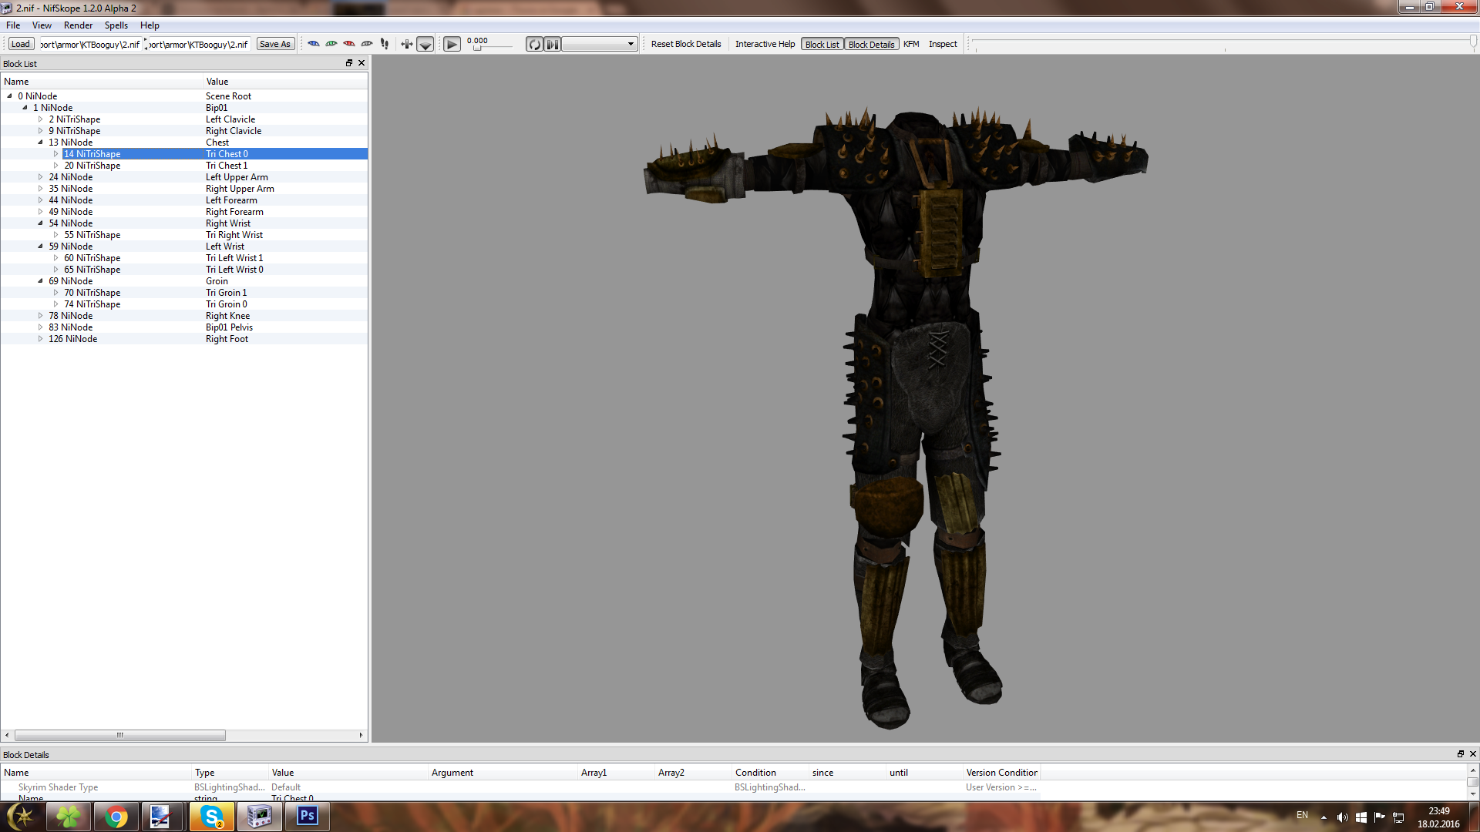This screenshot has width=1480, height=832.
Task: Close the Block Details panel
Action: [1473, 754]
